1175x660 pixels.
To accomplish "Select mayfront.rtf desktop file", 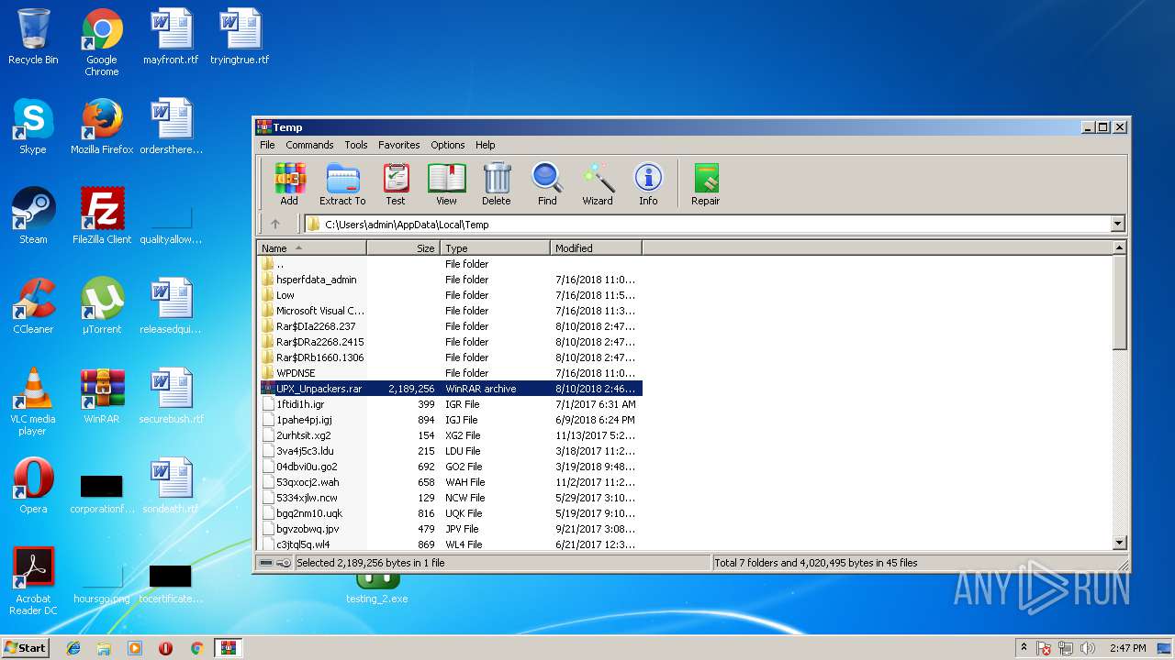I will tap(171, 37).
